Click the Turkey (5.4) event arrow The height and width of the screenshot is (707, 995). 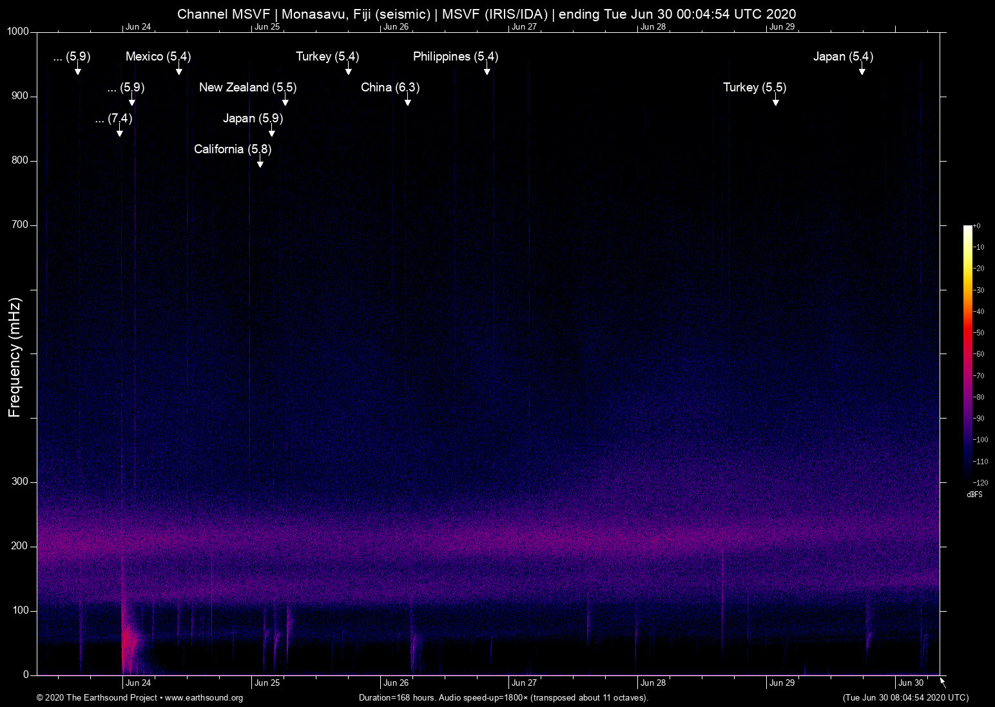click(x=349, y=71)
